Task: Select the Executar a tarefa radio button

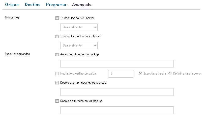Action: 140,74
